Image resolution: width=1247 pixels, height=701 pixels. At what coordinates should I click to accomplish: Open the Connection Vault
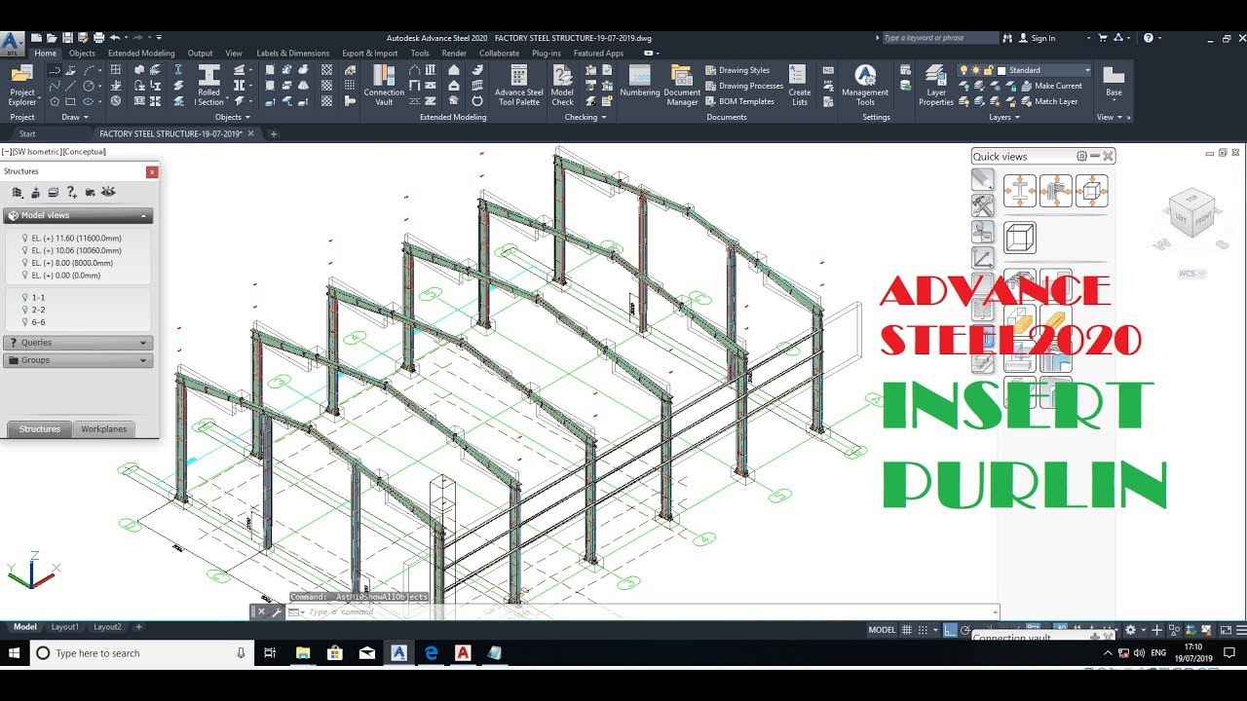[384, 86]
